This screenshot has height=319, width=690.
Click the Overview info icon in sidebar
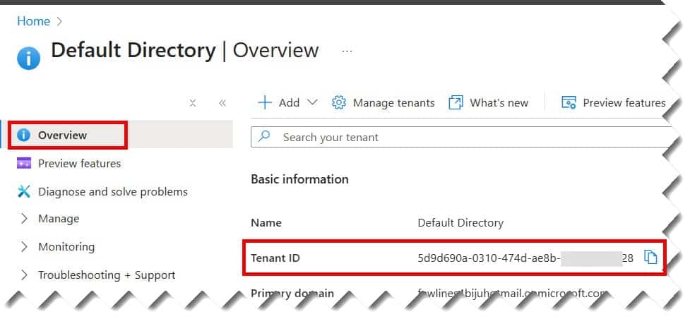(x=24, y=135)
